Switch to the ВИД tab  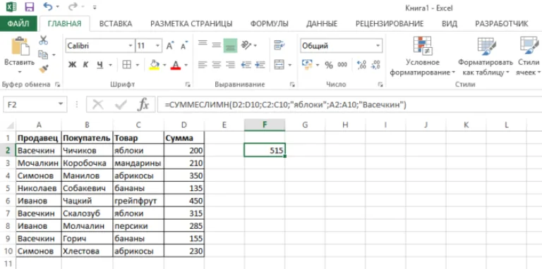coord(450,23)
